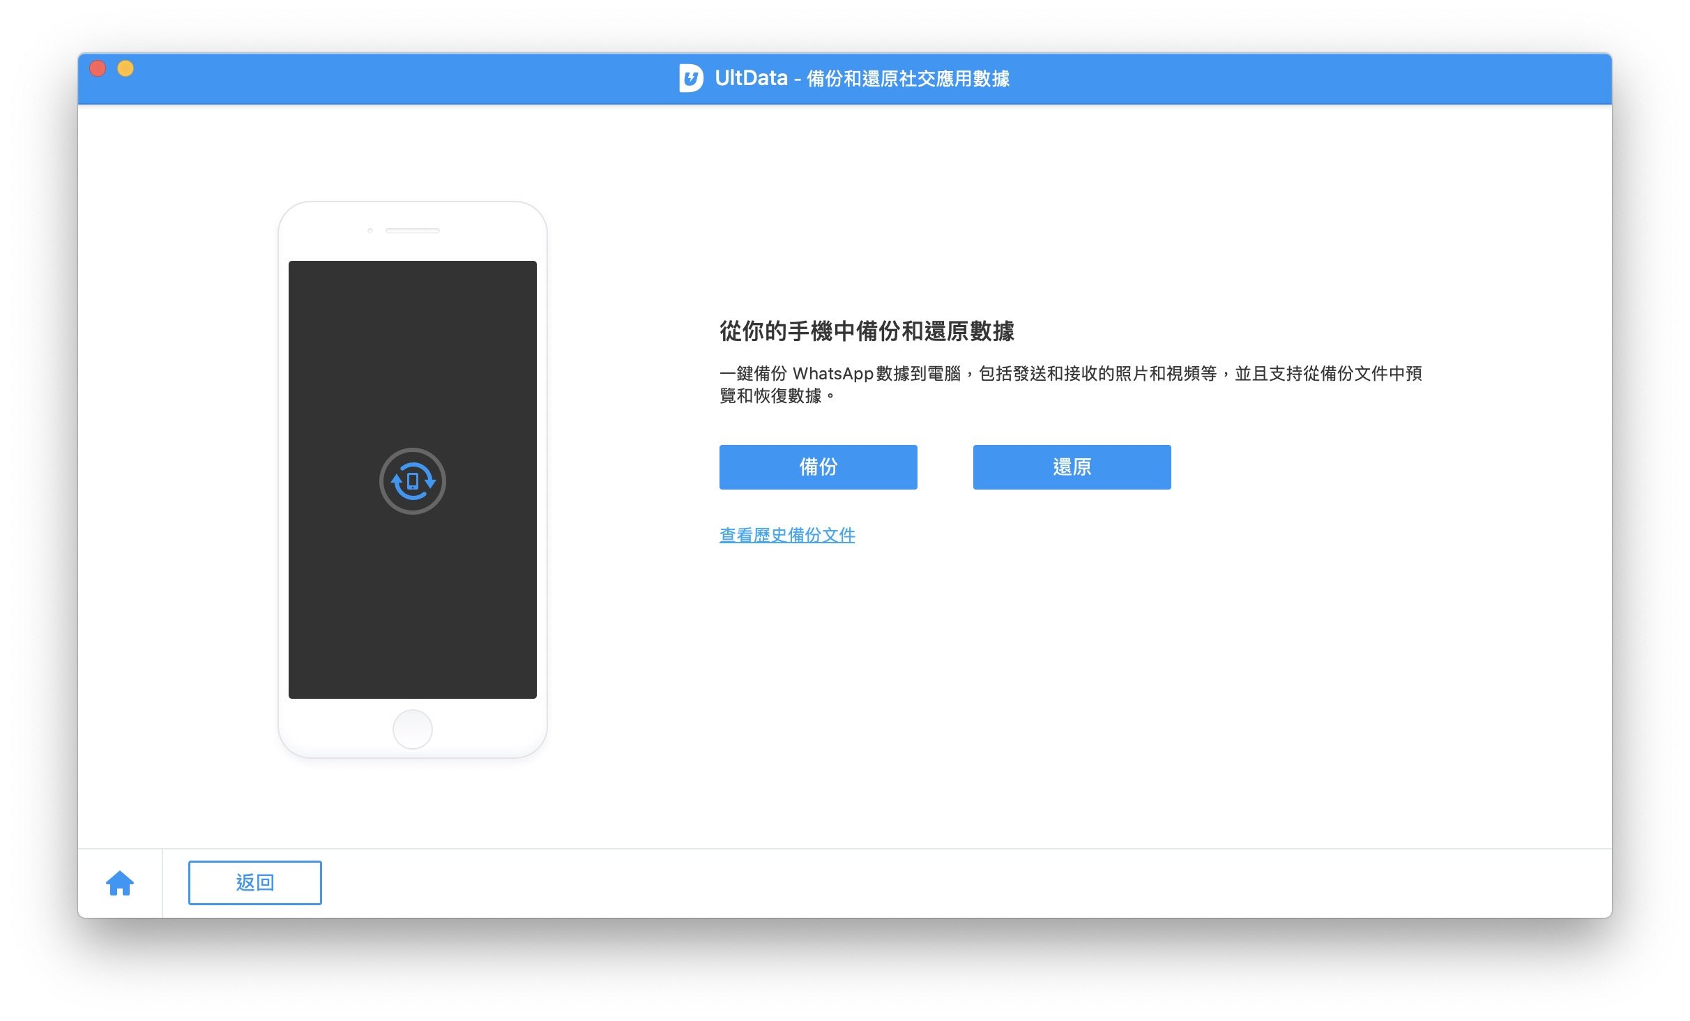Click the phone's home button graphic

(x=413, y=729)
